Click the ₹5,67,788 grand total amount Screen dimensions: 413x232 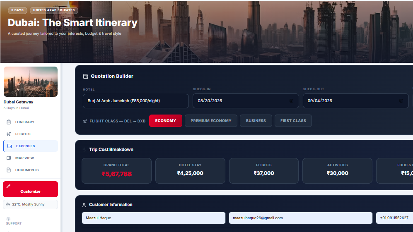[117, 174]
